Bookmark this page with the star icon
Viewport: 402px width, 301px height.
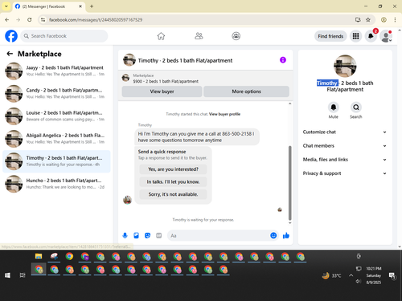368,19
